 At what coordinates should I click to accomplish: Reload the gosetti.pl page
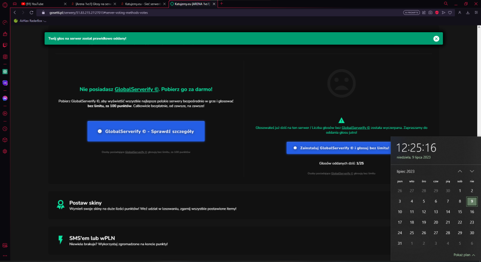tap(31, 12)
